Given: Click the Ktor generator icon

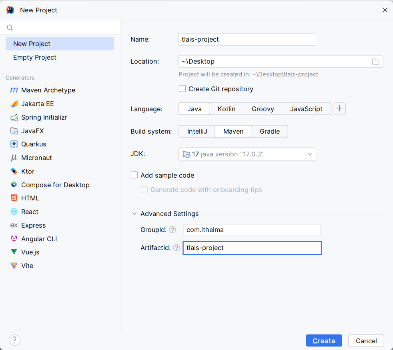Looking at the screenshot, I should pos(14,171).
